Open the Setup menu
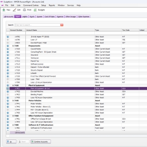Image resolution: width=147 pixels, height=147 pixels. tap(44, 5)
